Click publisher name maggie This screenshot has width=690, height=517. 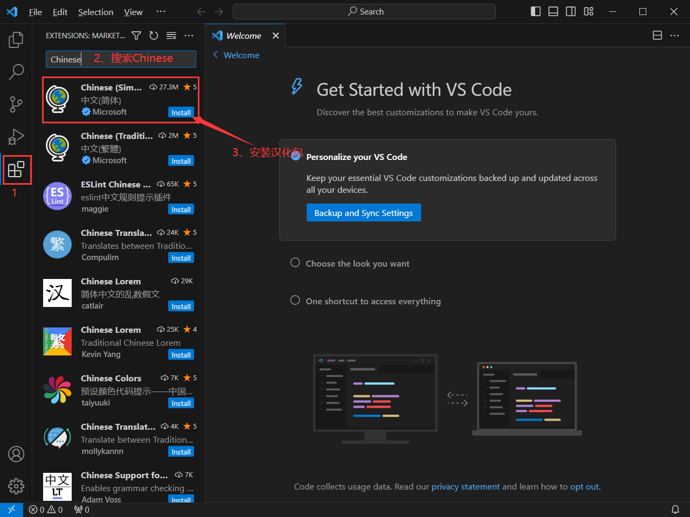[x=95, y=209]
